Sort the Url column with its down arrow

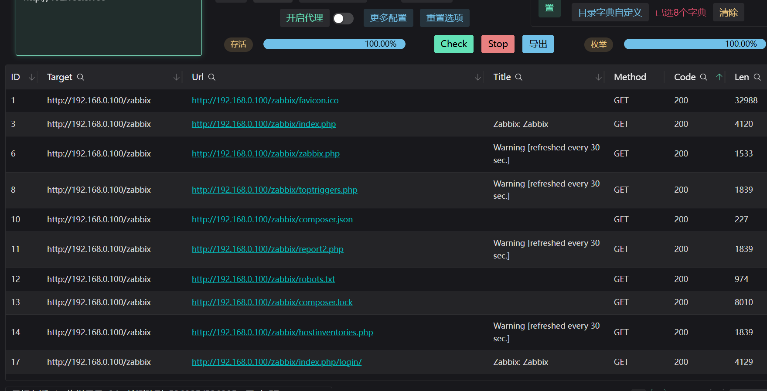478,77
